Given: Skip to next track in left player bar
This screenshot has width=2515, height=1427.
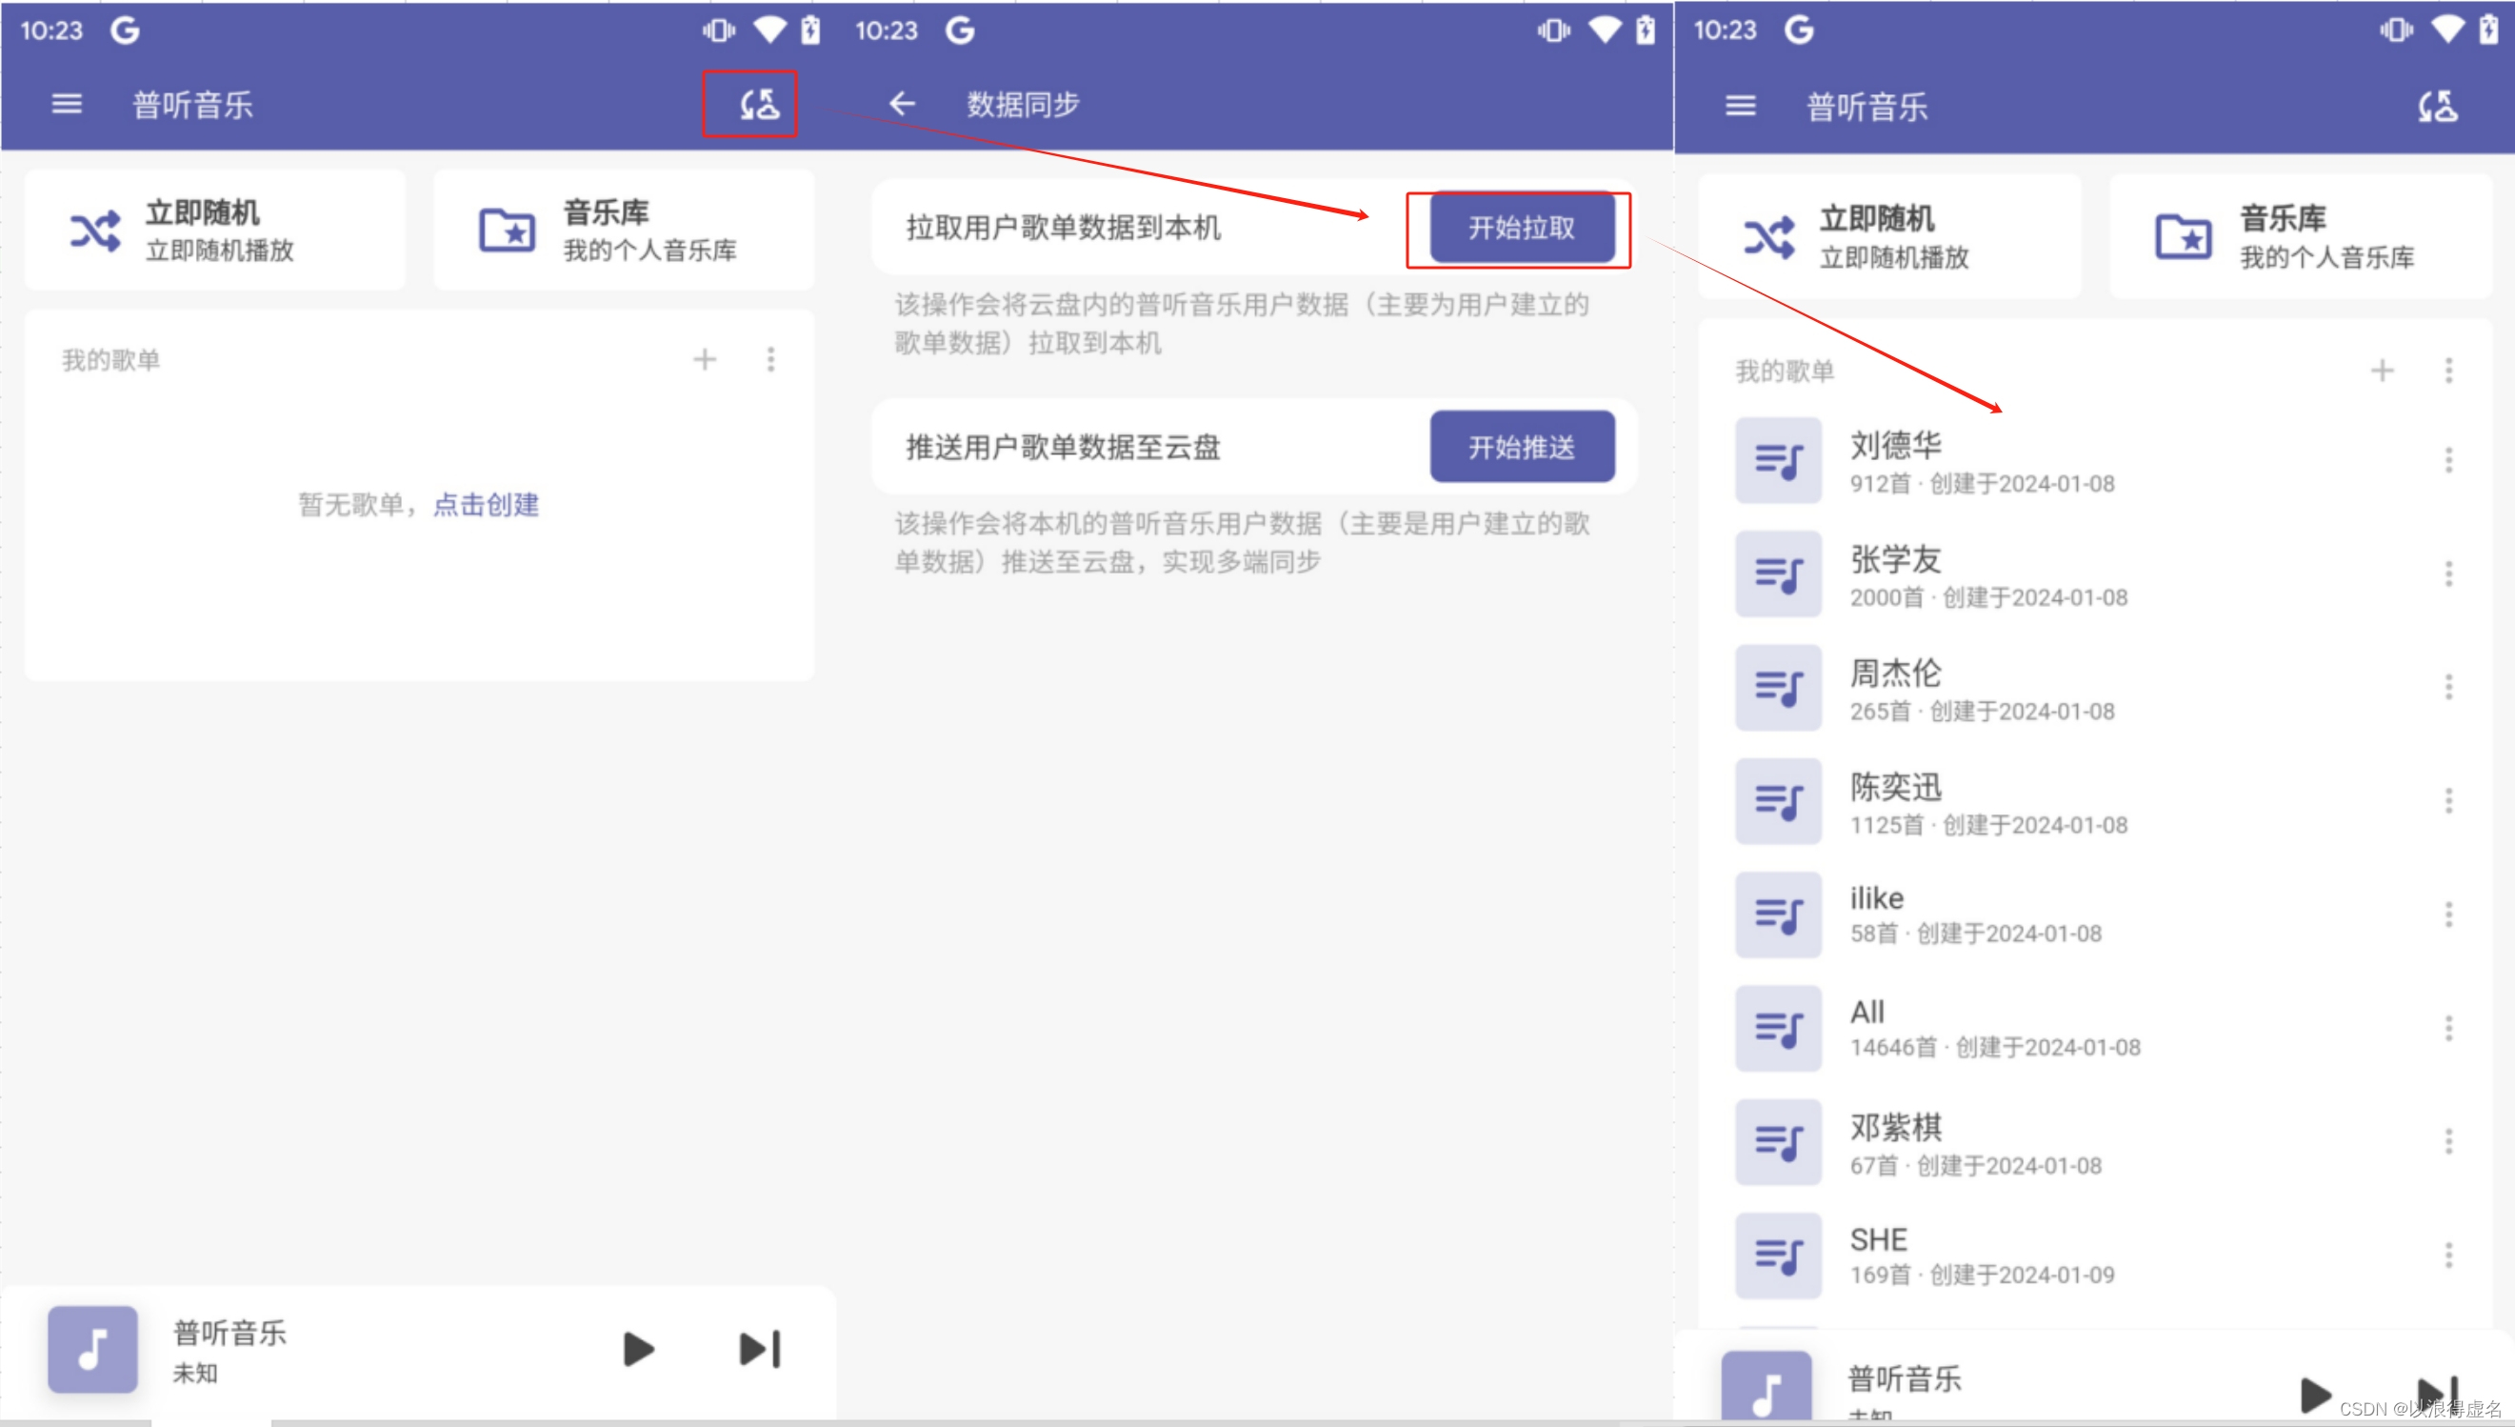Looking at the screenshot, I should pyautogui.click(x=759, y=1349).
